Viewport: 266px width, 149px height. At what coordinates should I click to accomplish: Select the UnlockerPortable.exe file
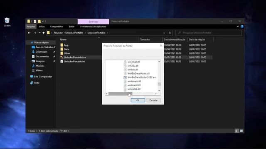click(x=75, y=57)
